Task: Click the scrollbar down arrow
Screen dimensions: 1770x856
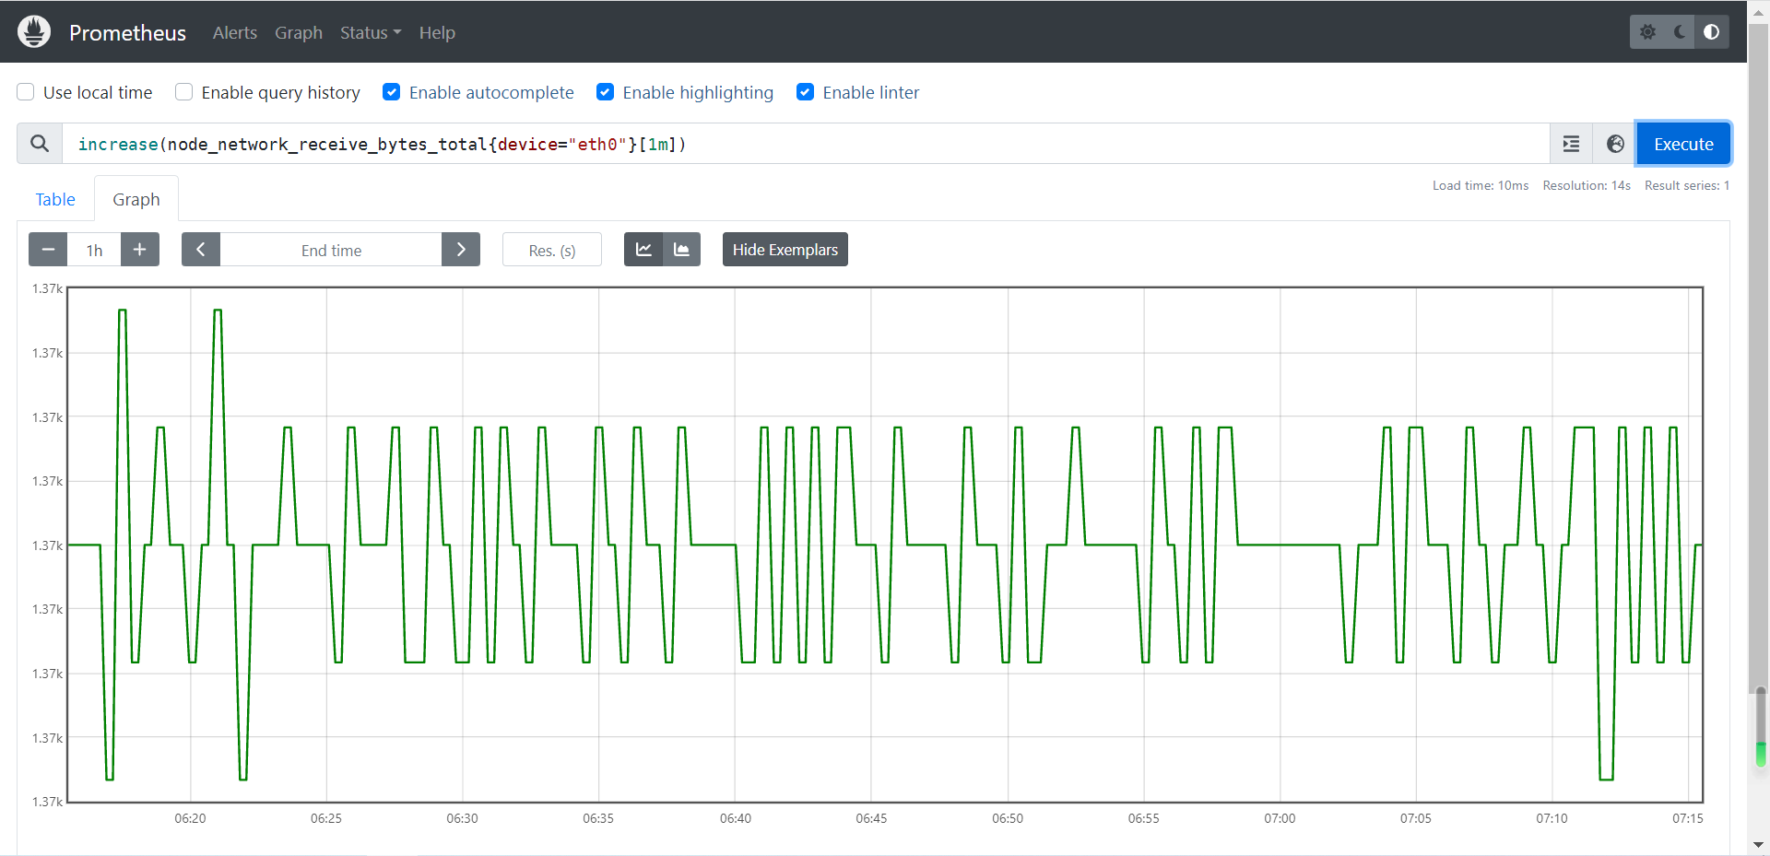Action: tap(1759, 844)
